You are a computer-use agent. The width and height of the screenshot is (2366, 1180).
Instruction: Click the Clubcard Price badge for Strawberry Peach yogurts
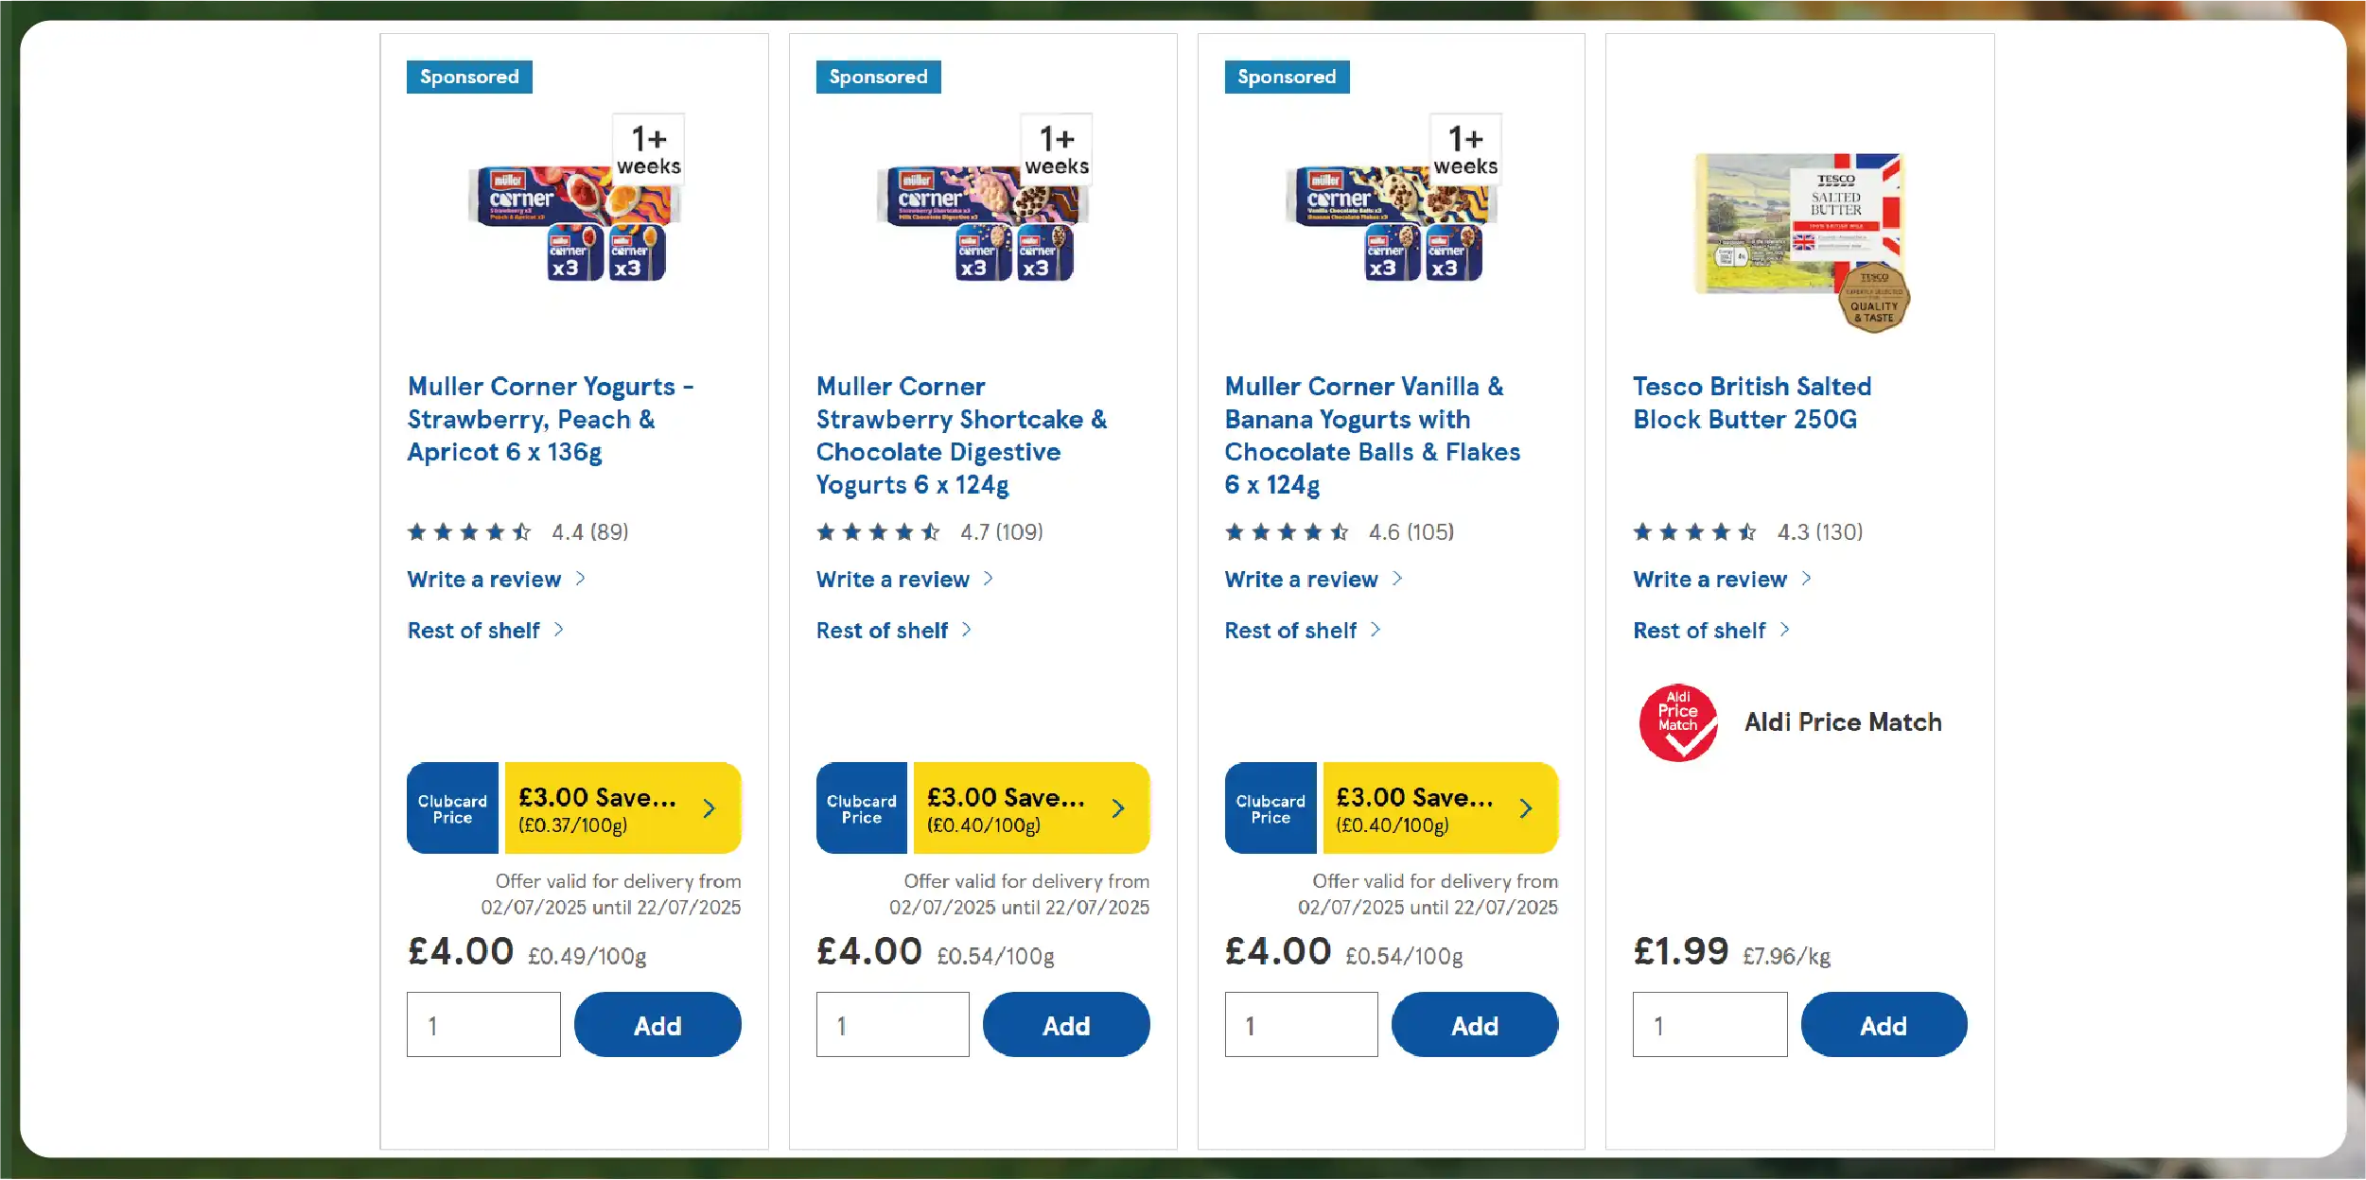click(452, 808)
